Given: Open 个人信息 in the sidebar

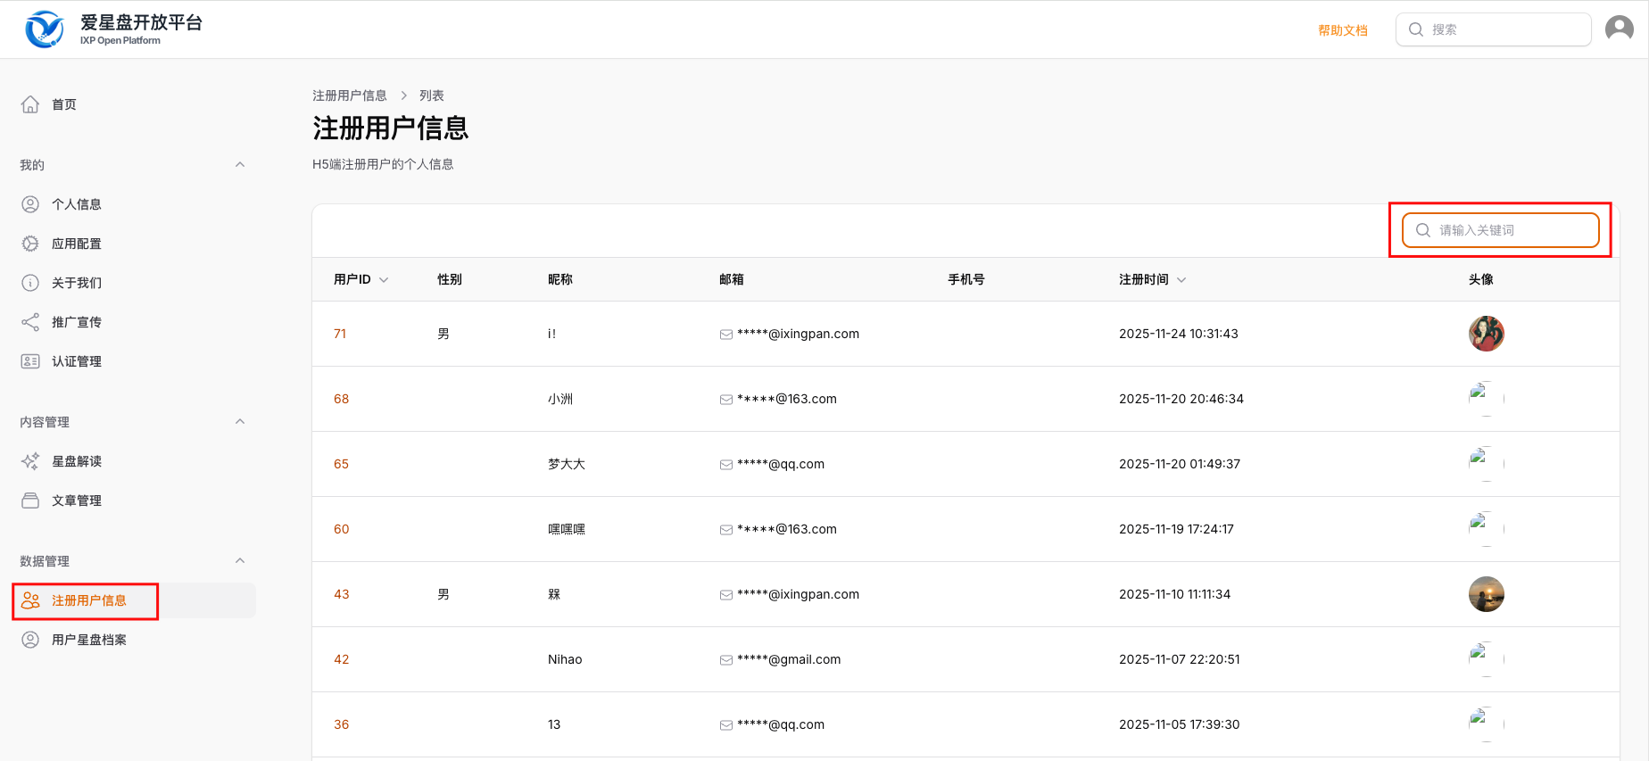Looking at the screenshot, I should 76,204.
